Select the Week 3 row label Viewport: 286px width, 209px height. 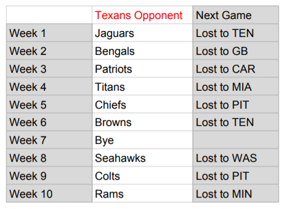pos(49,68)
